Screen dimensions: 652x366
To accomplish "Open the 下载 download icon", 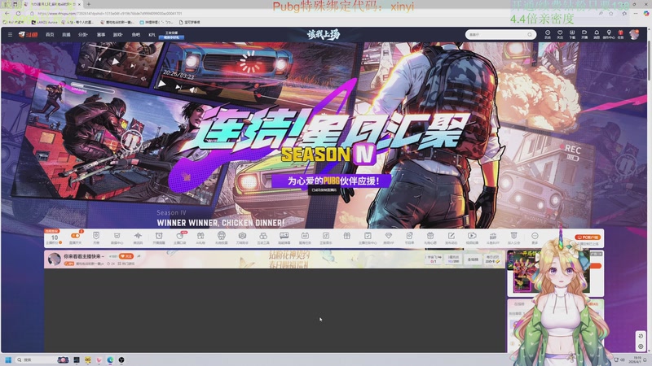I will point(572,34).
